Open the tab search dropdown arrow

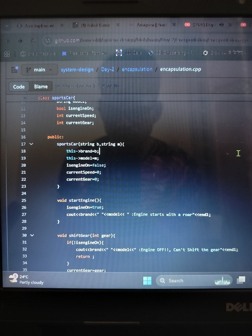point(7,25)
